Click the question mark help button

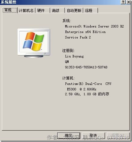[x=123, y=2]
